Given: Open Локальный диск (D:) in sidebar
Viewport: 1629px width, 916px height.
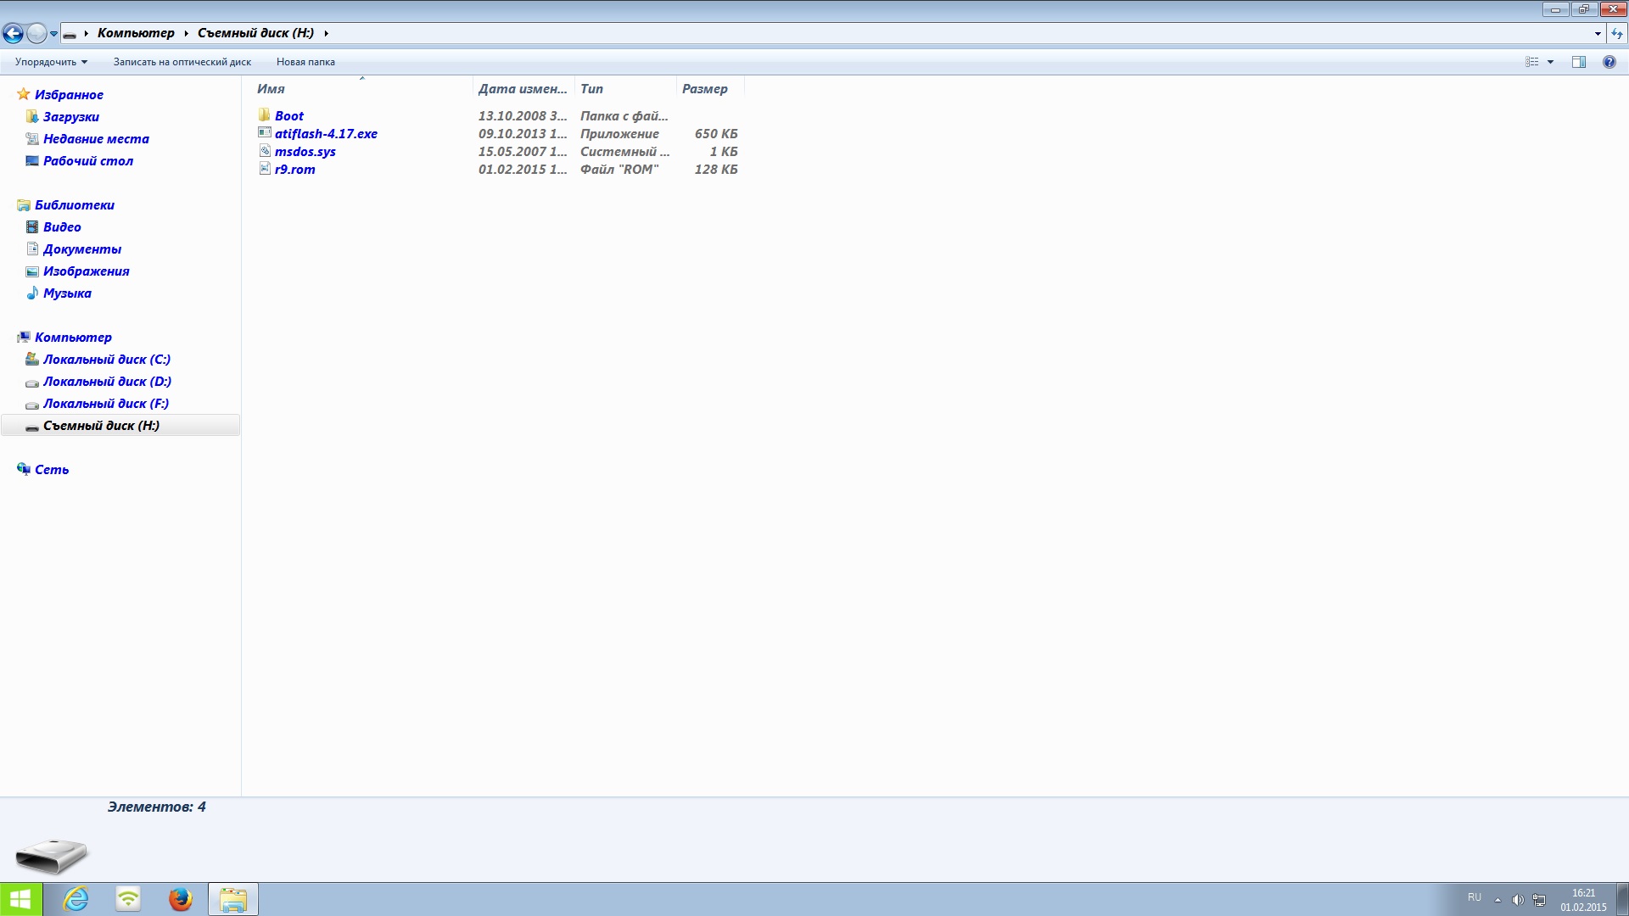Looking at the screenshot, I should click(107, 382).
